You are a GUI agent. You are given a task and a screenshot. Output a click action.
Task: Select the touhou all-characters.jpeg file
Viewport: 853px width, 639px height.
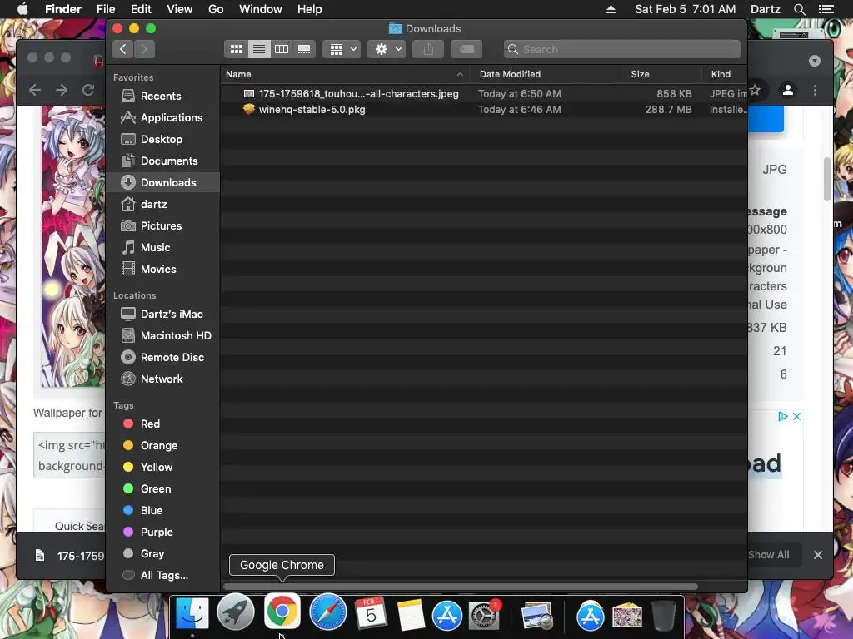coord(484,94)
